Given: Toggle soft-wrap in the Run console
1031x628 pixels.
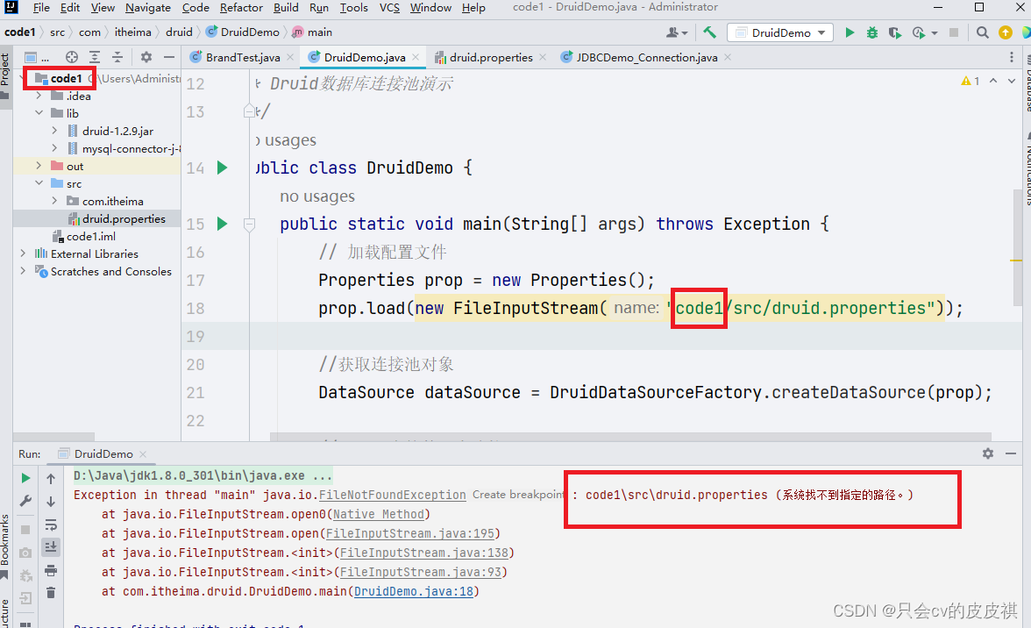Looking at the screenshot, I should 51,525.
